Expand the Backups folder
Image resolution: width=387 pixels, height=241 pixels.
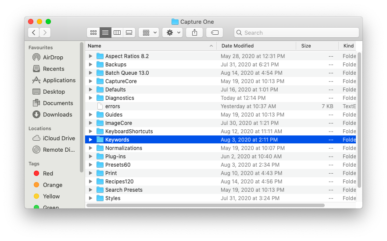tap(90, 65)
